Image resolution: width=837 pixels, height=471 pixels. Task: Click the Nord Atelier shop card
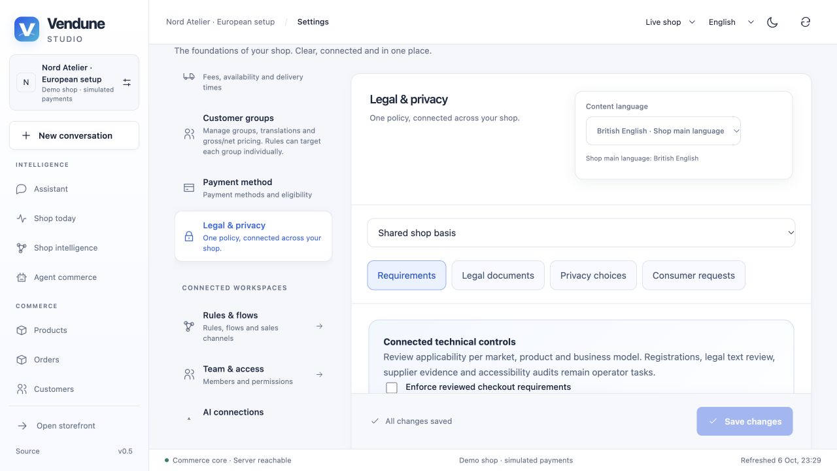click(75, 82)
